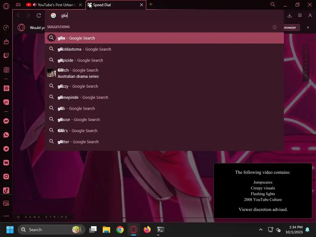Mute audio on the YouTube tab
This screenshot has width=316, height=237.
35,5
